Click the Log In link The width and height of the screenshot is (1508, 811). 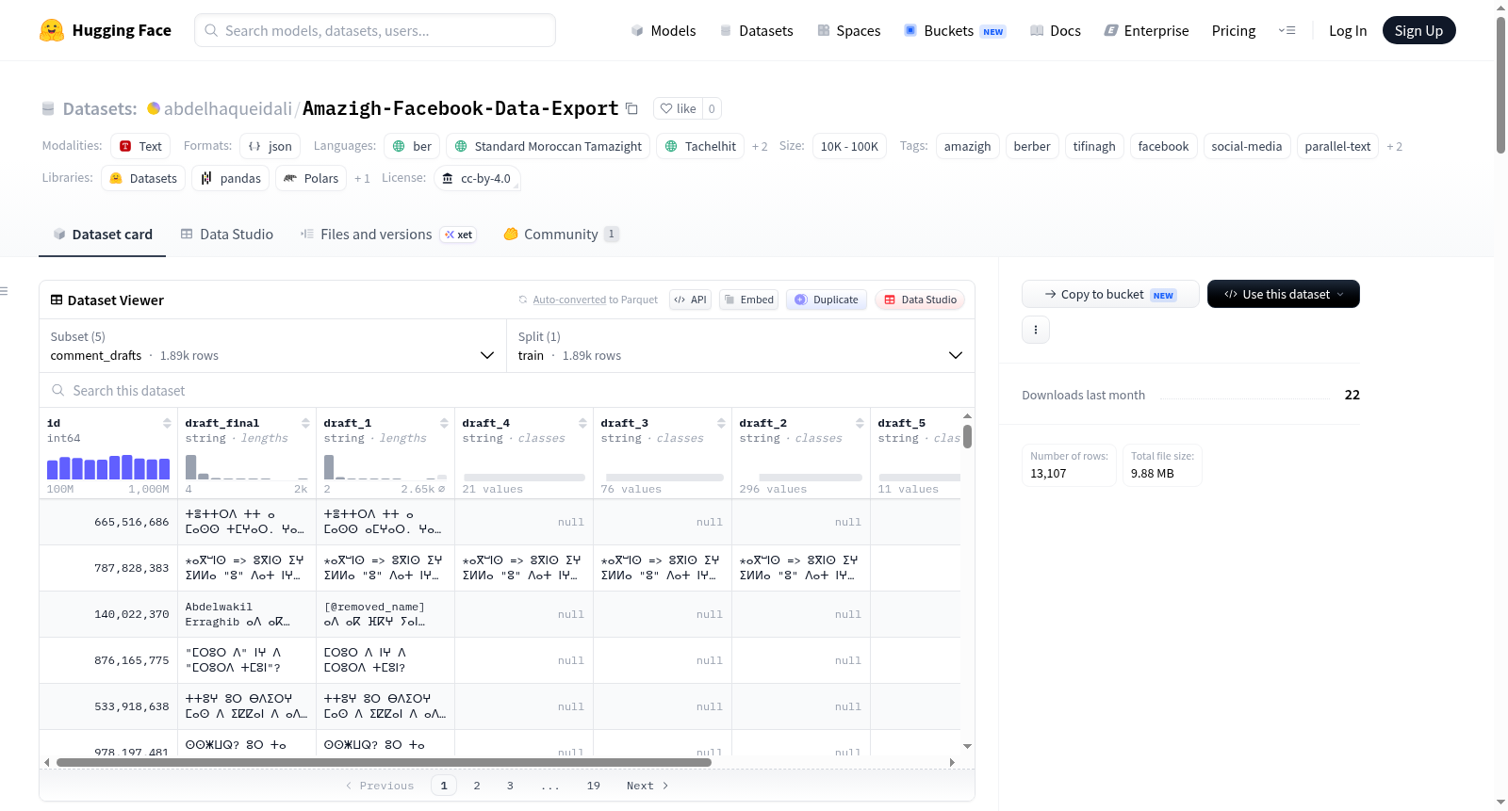coord(1347,31)
